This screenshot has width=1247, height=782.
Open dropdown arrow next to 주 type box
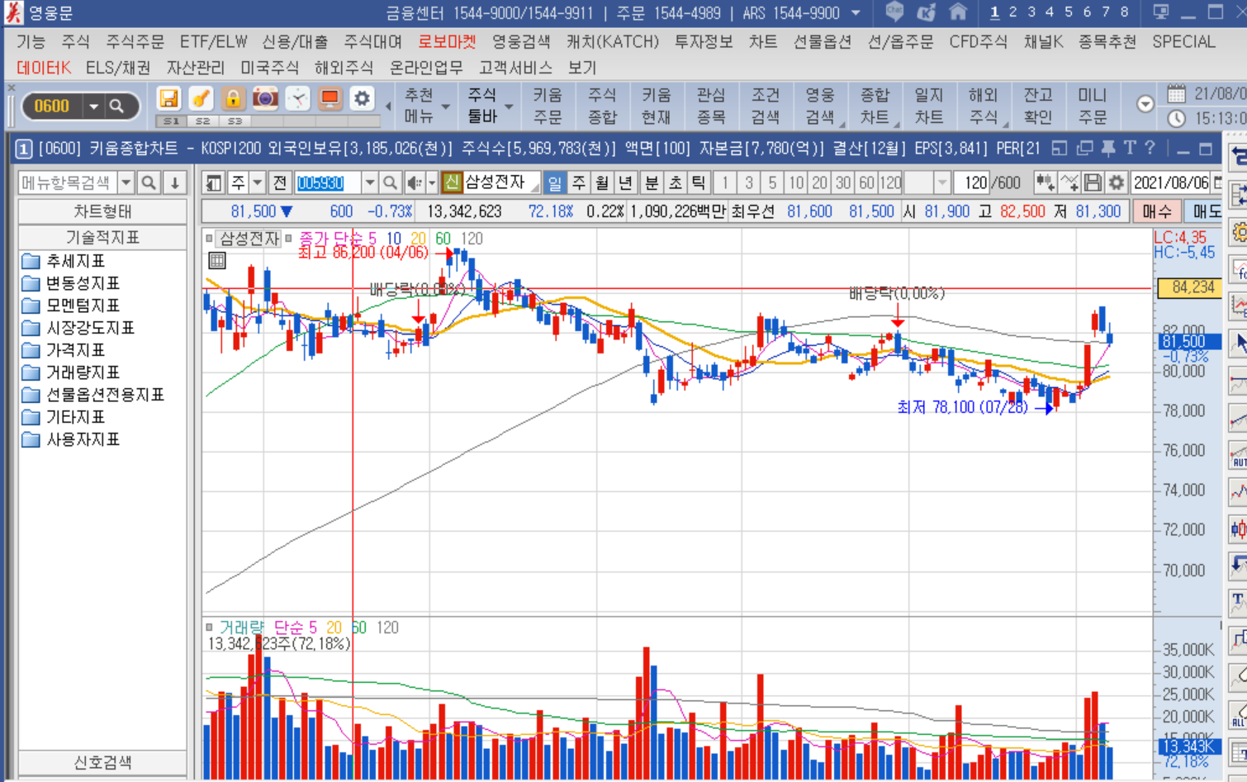pos(258,182)
